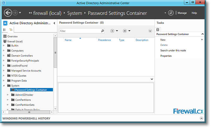This screenshot has height=128, width=211.
Task: Sort by the Type column header
Action: coord(121,40)
